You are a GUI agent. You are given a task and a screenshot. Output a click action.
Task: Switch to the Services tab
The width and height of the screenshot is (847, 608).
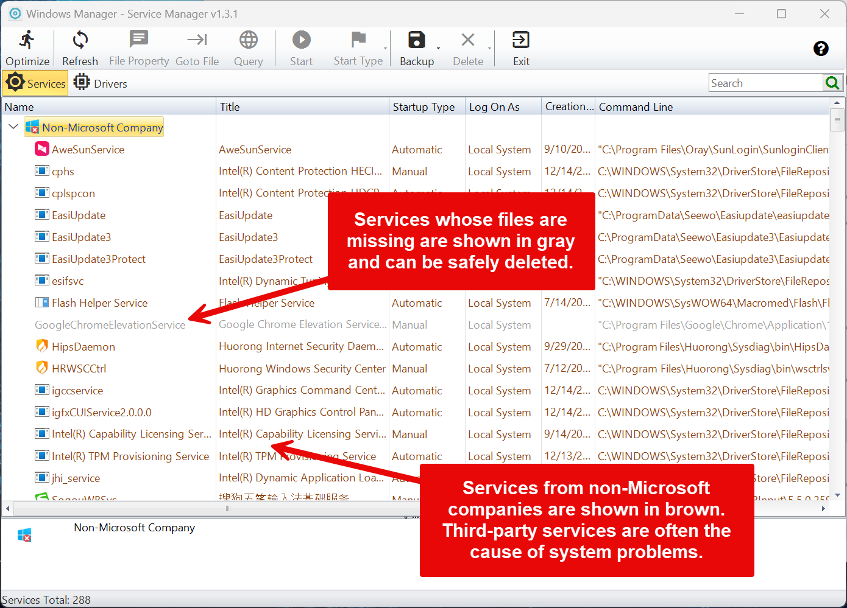click(35, 83)
